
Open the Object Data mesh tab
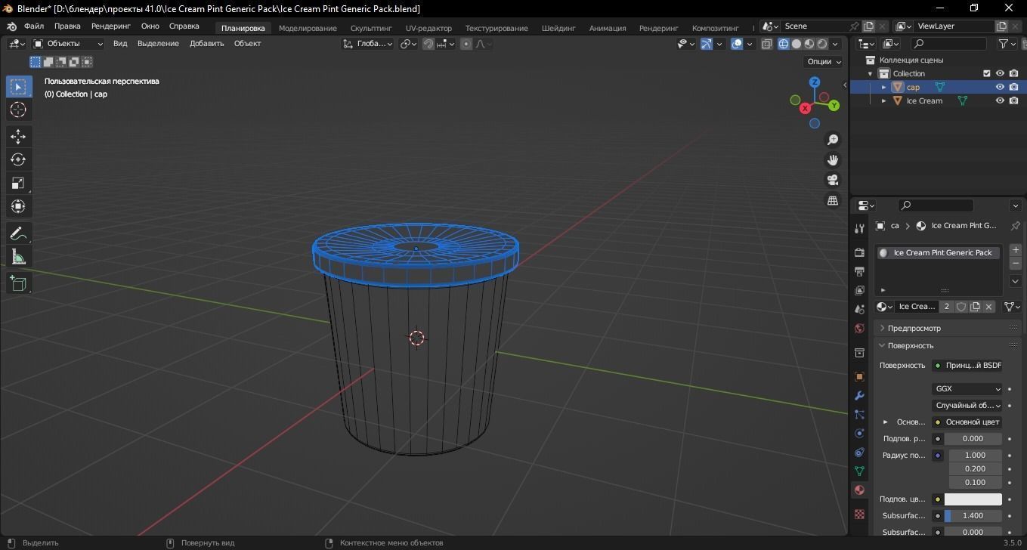click(859, 471)
